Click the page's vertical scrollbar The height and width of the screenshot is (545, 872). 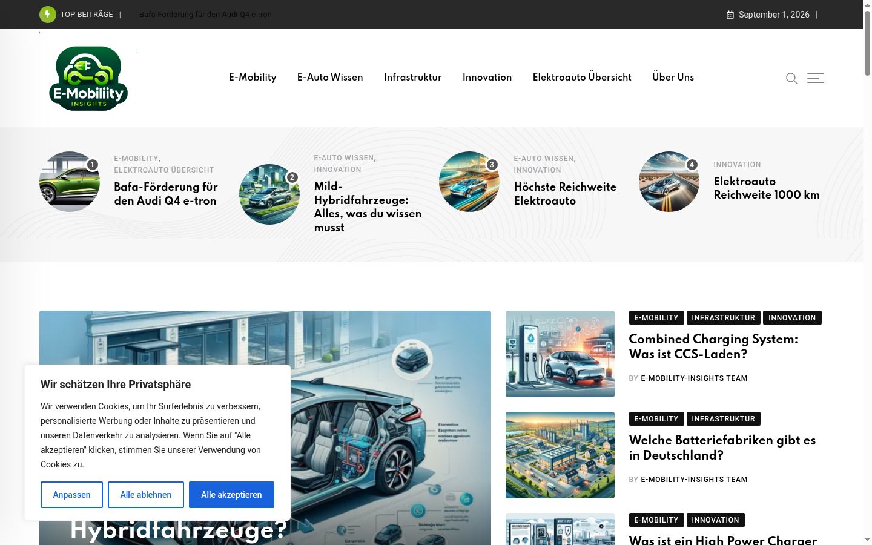[x=867, y=272]
